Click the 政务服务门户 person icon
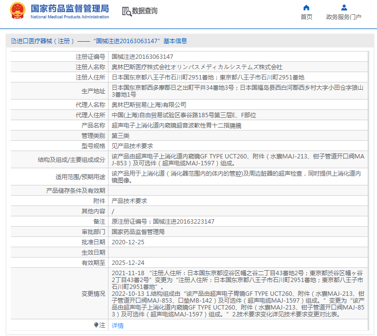This screenshot has height=336, width=377. [x=344, y=8]
